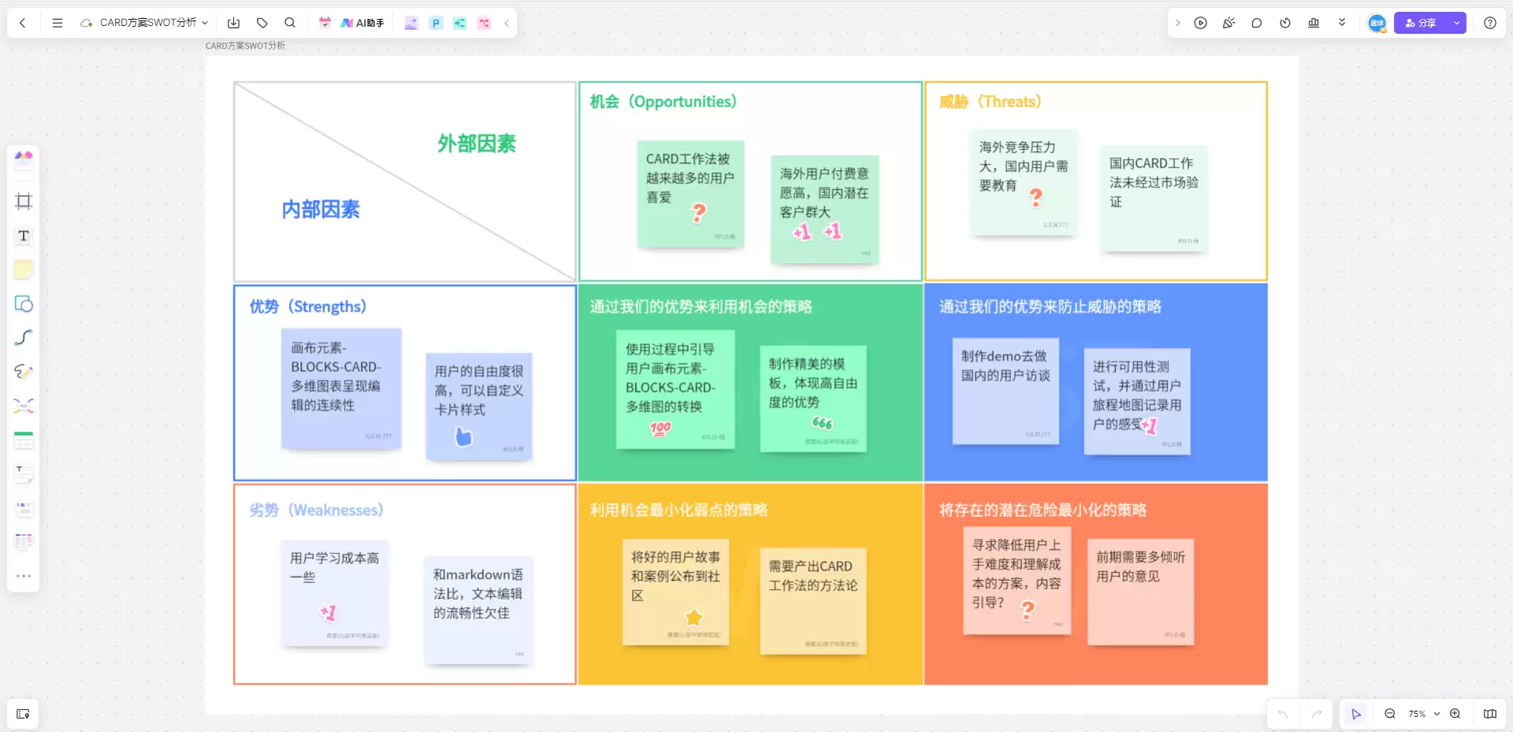Select the Connector line tool
The height and width of the screenshot is (732, 1513).
24,338
